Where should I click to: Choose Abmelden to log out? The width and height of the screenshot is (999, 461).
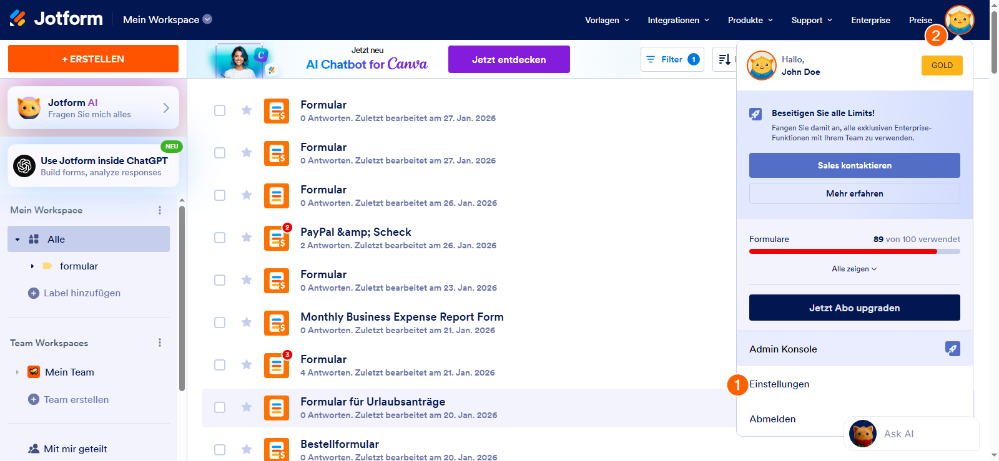pos(772,419)
